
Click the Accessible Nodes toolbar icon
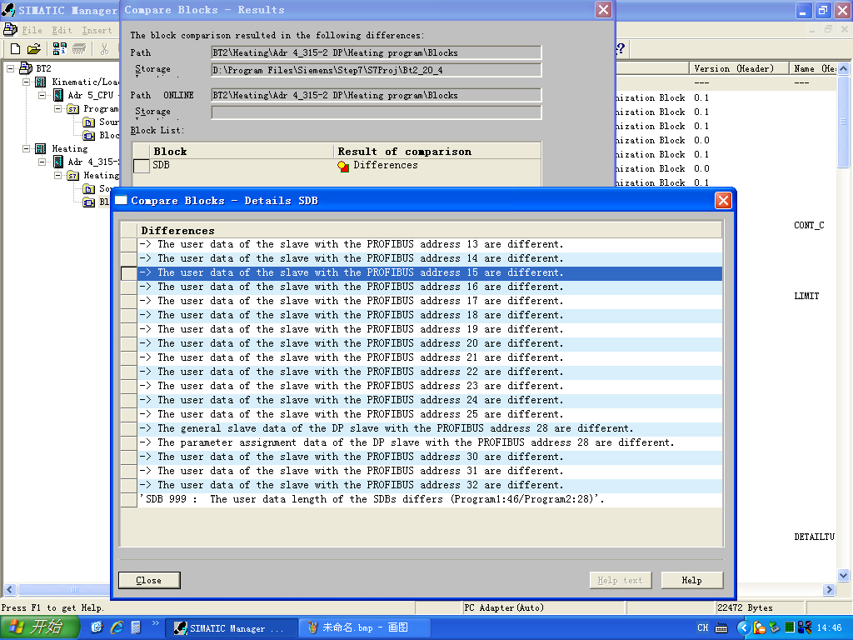click(x=59, y=49)
